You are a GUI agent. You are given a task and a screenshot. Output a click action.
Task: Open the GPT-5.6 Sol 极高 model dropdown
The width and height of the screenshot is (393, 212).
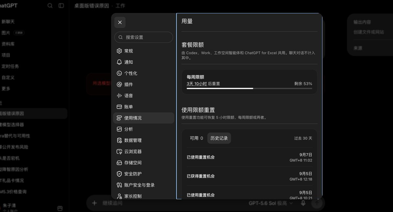[x=271, y=203]
